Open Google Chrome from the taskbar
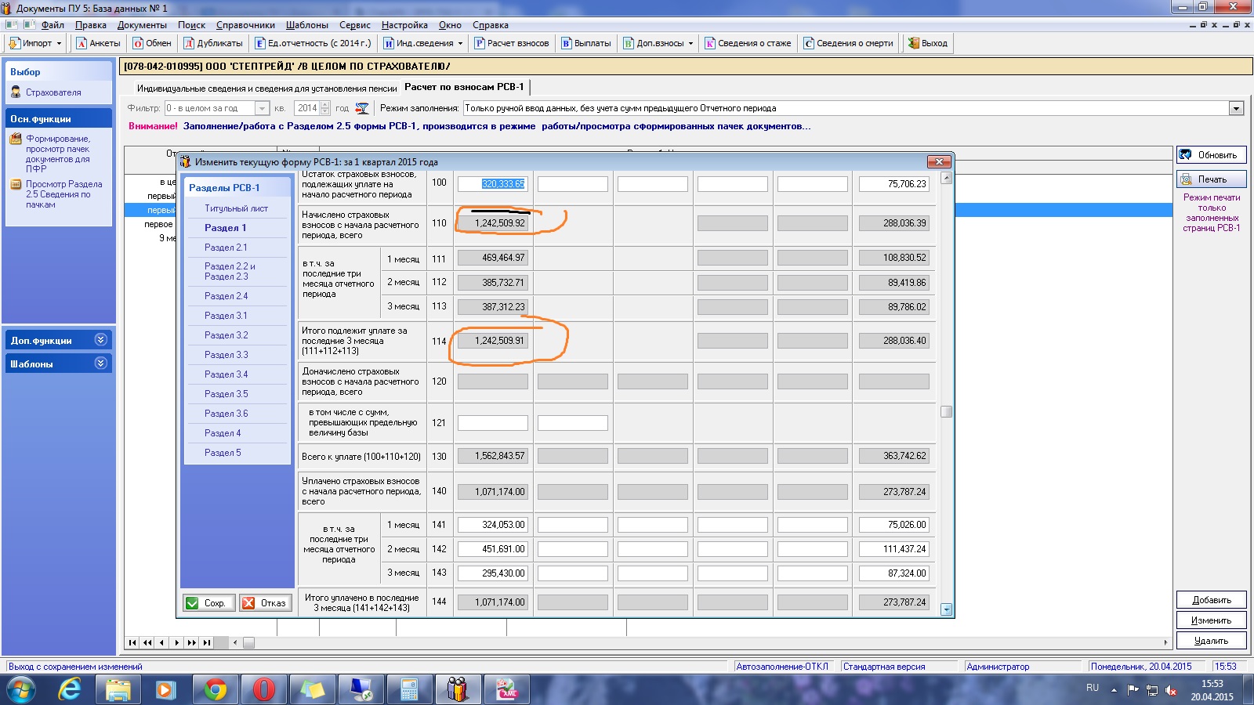This screenshot has width=1254, height=705. [215, 689]
